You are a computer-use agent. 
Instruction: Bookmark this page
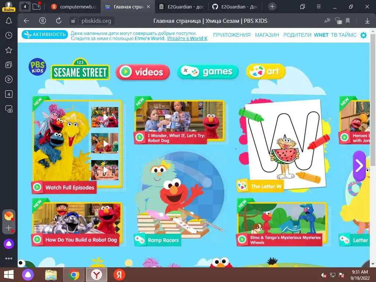(348, 21)
